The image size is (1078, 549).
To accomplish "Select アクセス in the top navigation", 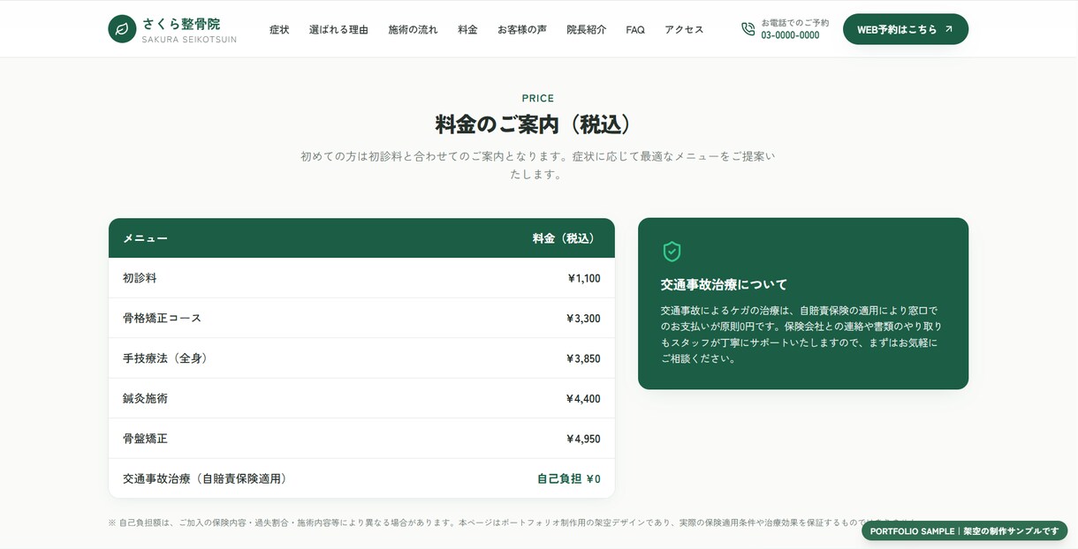I will (684, 29).
